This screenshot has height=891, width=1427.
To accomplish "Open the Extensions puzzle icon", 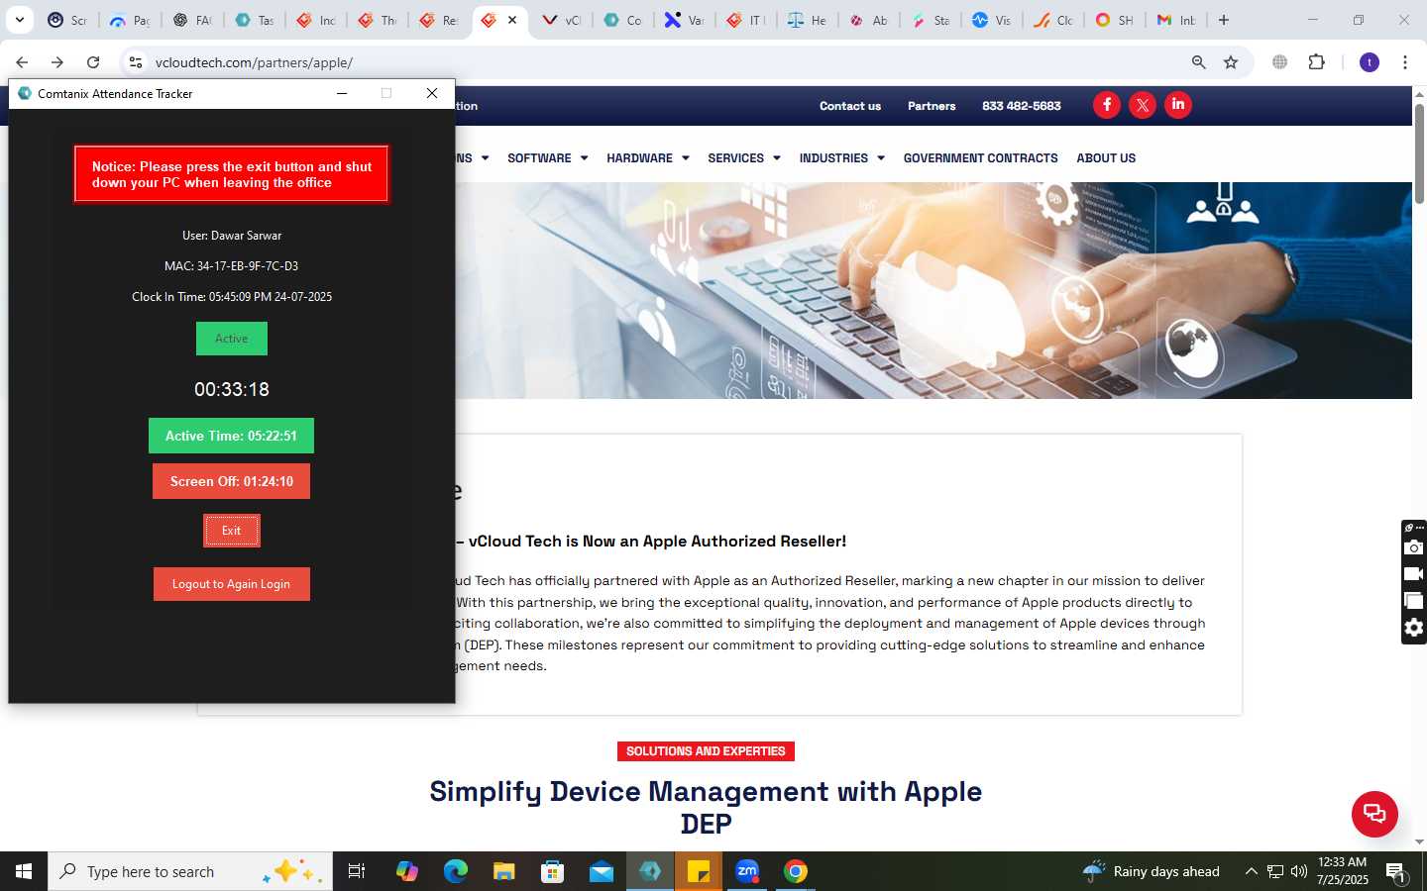I will (1316, 62).
